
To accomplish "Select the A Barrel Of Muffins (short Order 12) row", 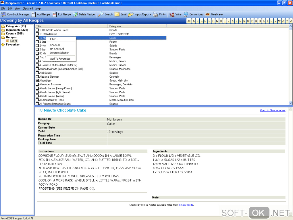I will pos(101,65).
